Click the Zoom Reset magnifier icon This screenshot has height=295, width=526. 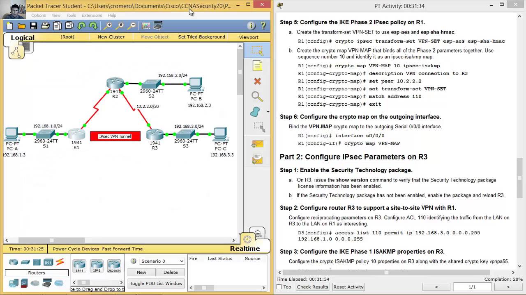(120, 26)
